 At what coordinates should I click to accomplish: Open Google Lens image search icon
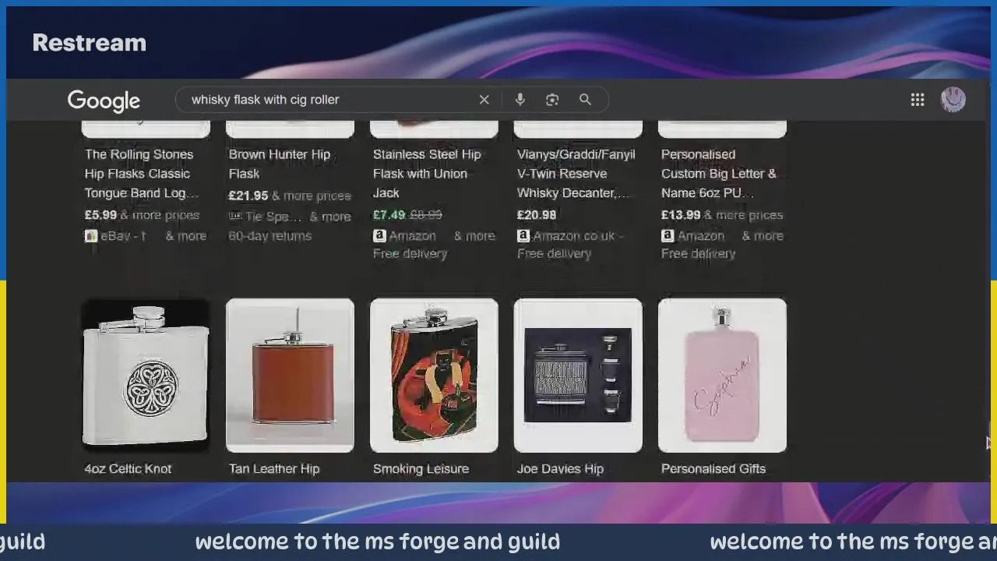point(552,100)
